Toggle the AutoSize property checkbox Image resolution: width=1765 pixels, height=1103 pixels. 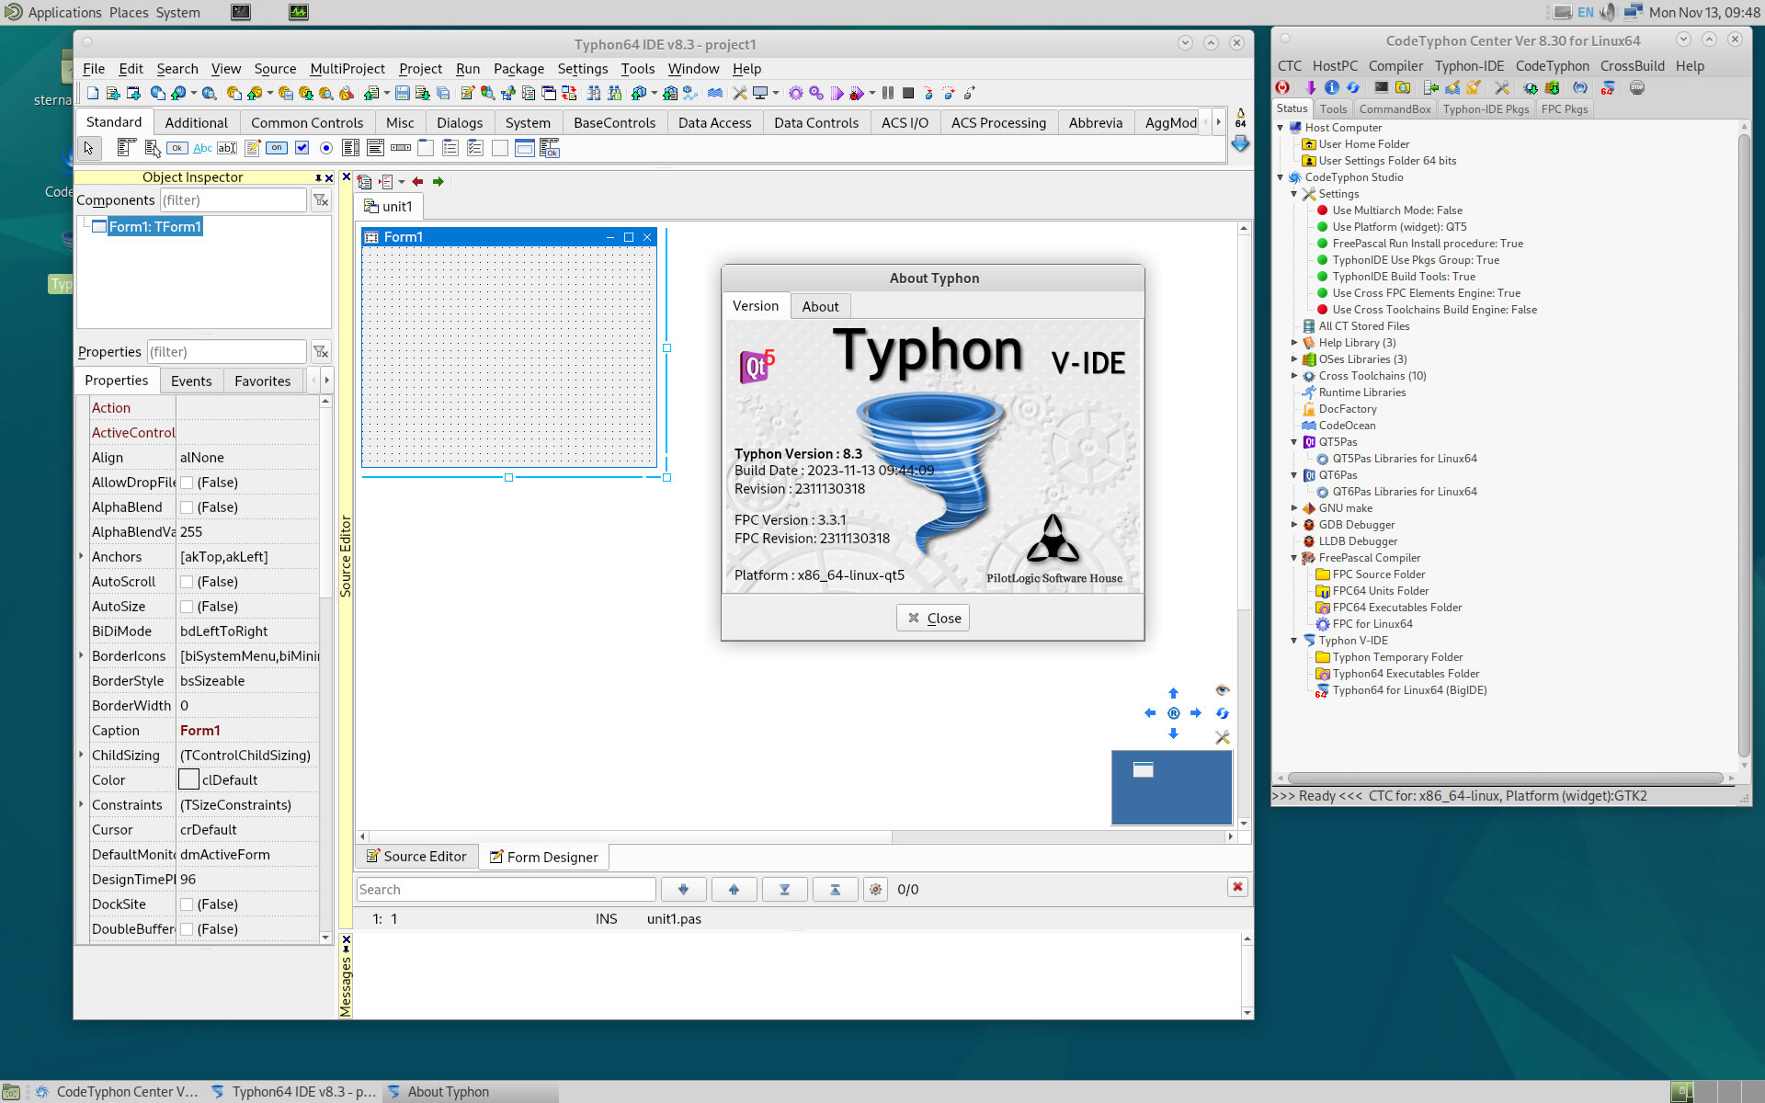[x=187, y=607]
